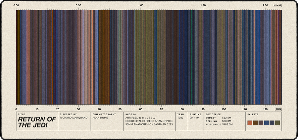This screenshot has width=298, height=140.
Task: Click the name 'RICHARD MARQUAND'
Action: tap(74, 118)
